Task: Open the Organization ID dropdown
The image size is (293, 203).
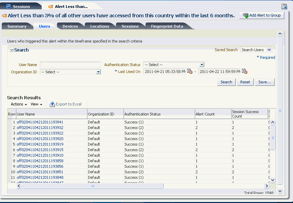Action: 98,72
